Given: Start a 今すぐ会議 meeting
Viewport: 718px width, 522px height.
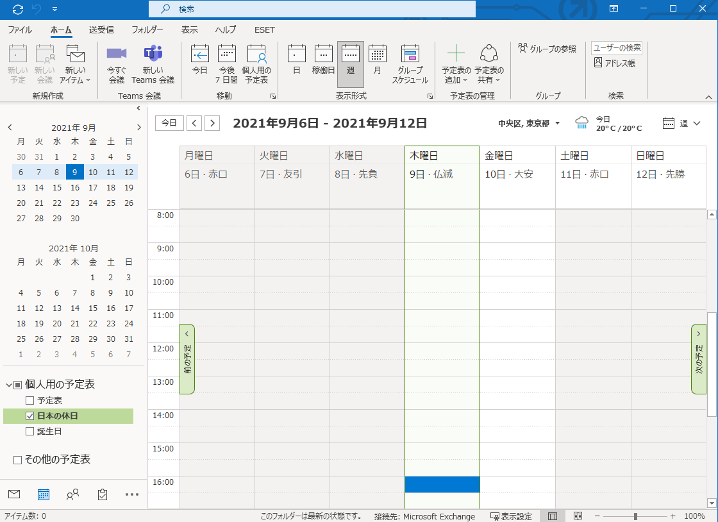Looking at the screenshot, I should (116, 64).
